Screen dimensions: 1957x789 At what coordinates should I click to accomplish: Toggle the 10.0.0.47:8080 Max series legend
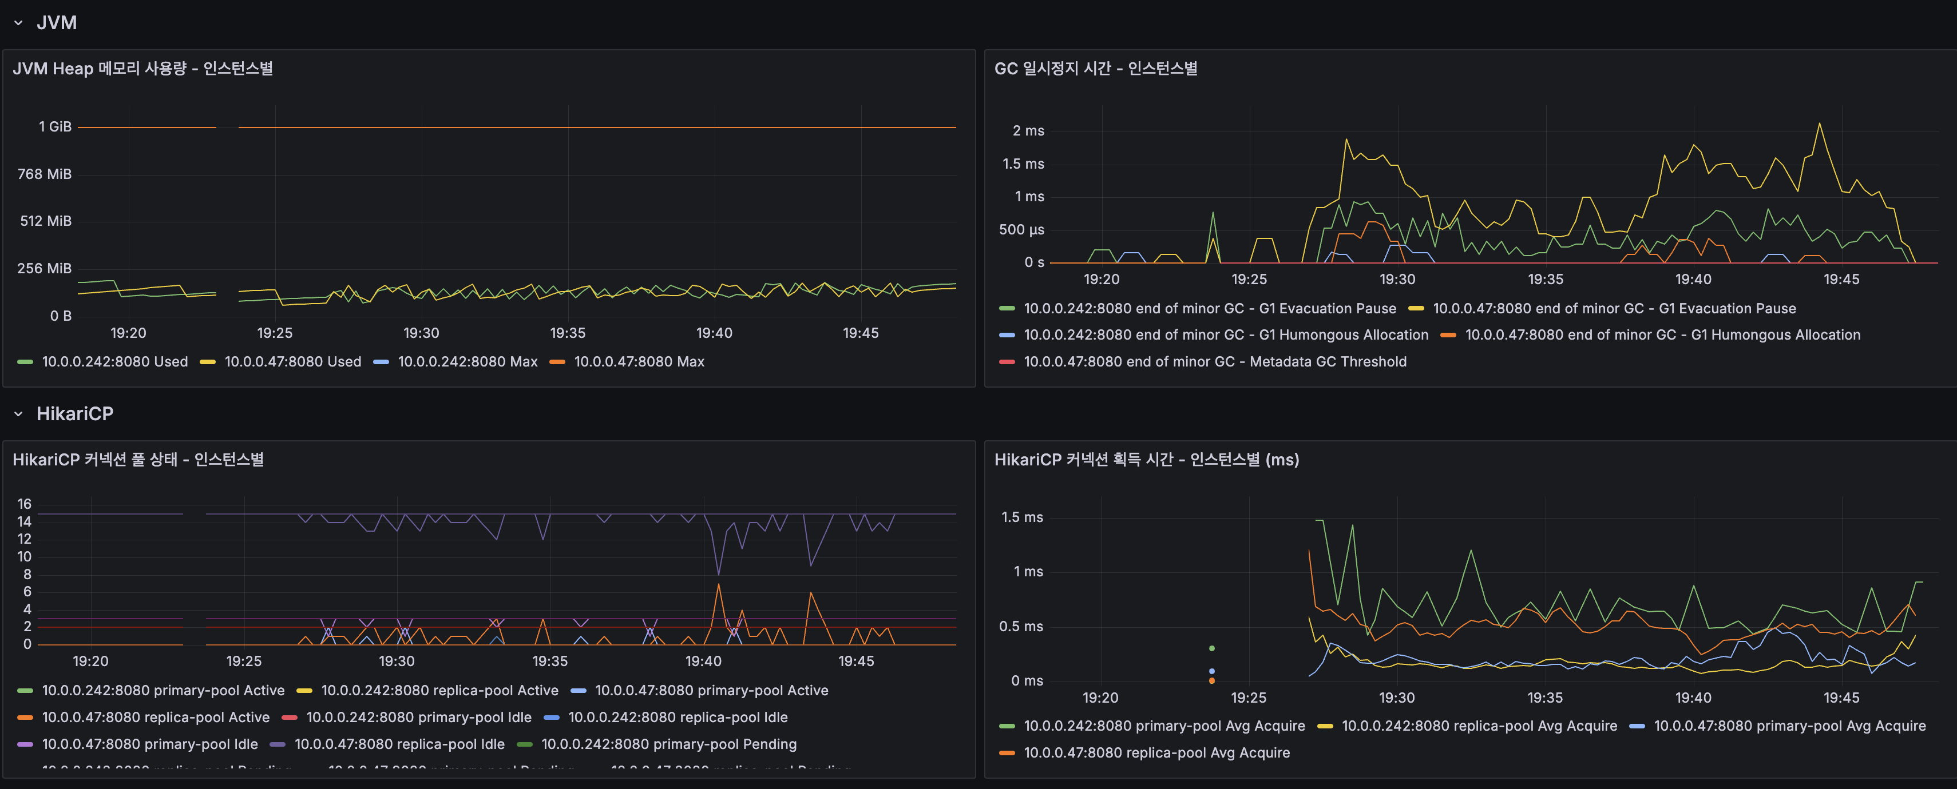[639, 362]
